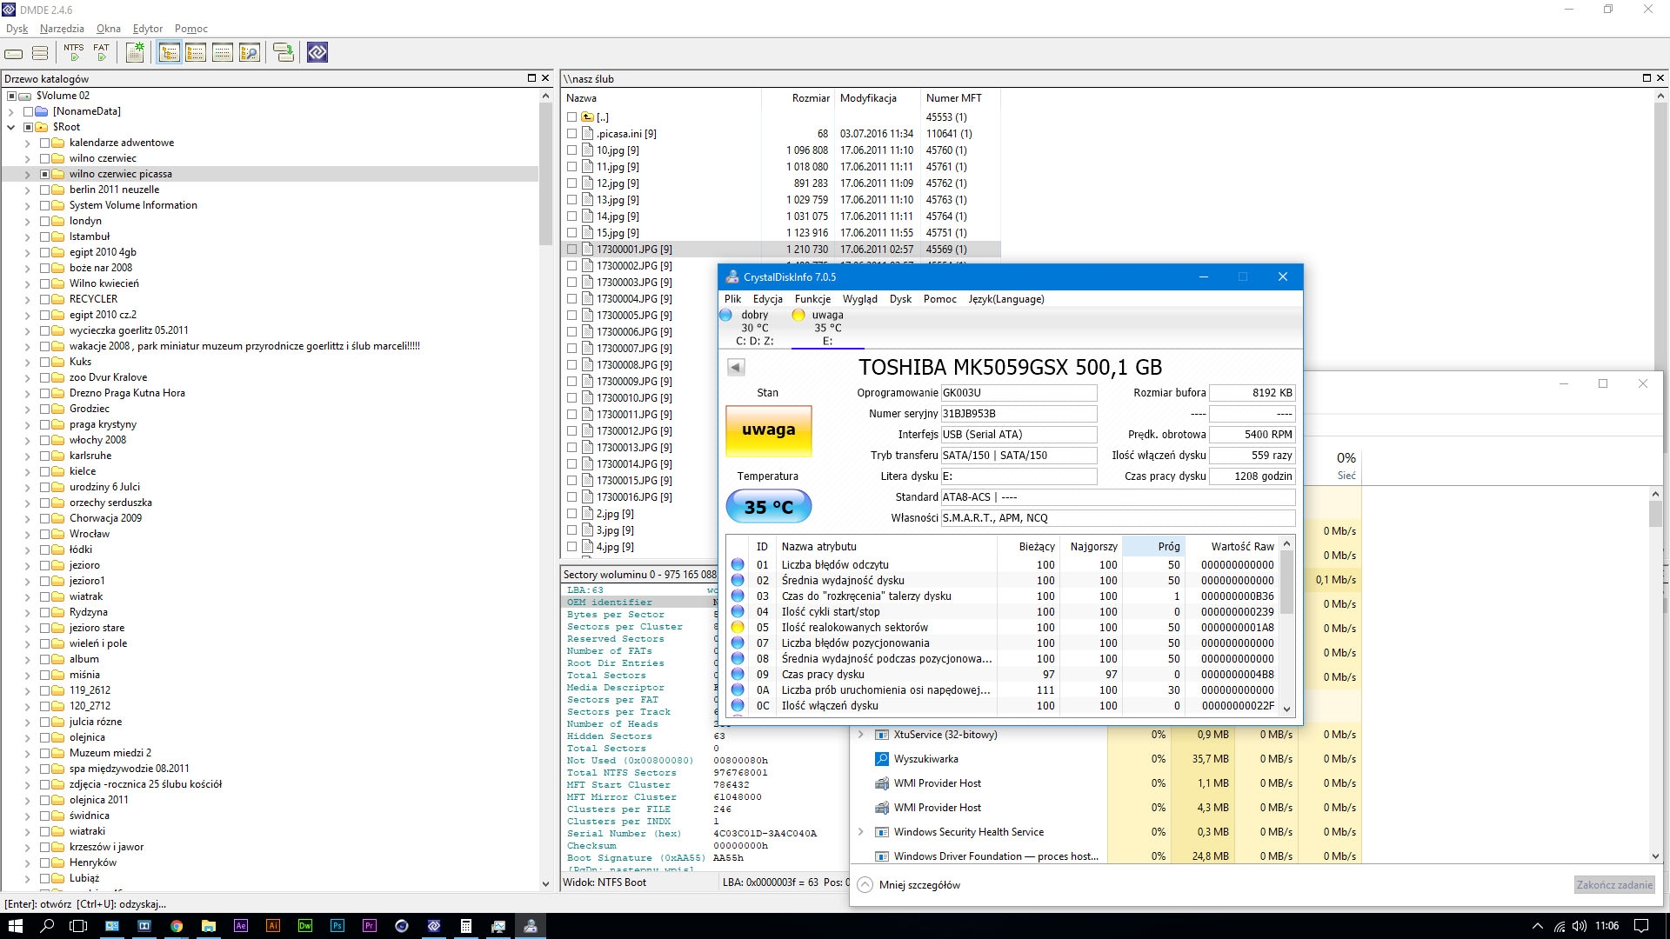Screen dimensions: 1670x939
Task: Click the partitions list toolbar icon
Action: pyautogui.click(x=40, y=53)
